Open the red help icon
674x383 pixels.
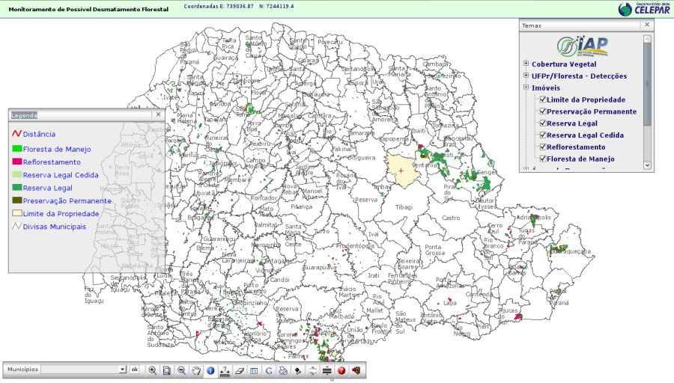click(x=341, y=370)
